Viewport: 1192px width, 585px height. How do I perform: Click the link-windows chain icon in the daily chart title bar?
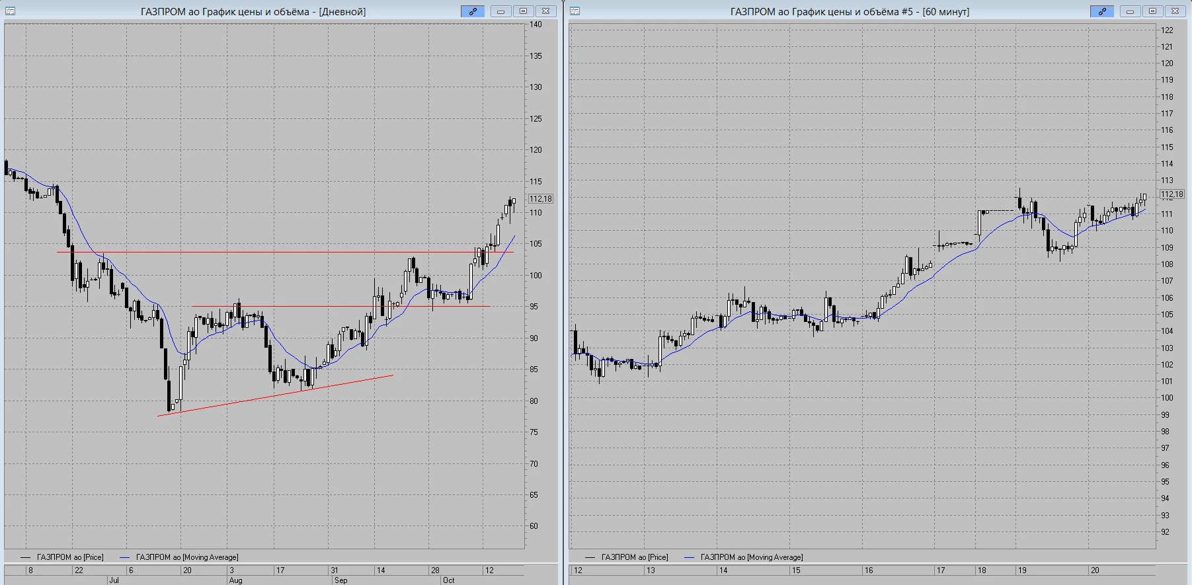[473, 11]
